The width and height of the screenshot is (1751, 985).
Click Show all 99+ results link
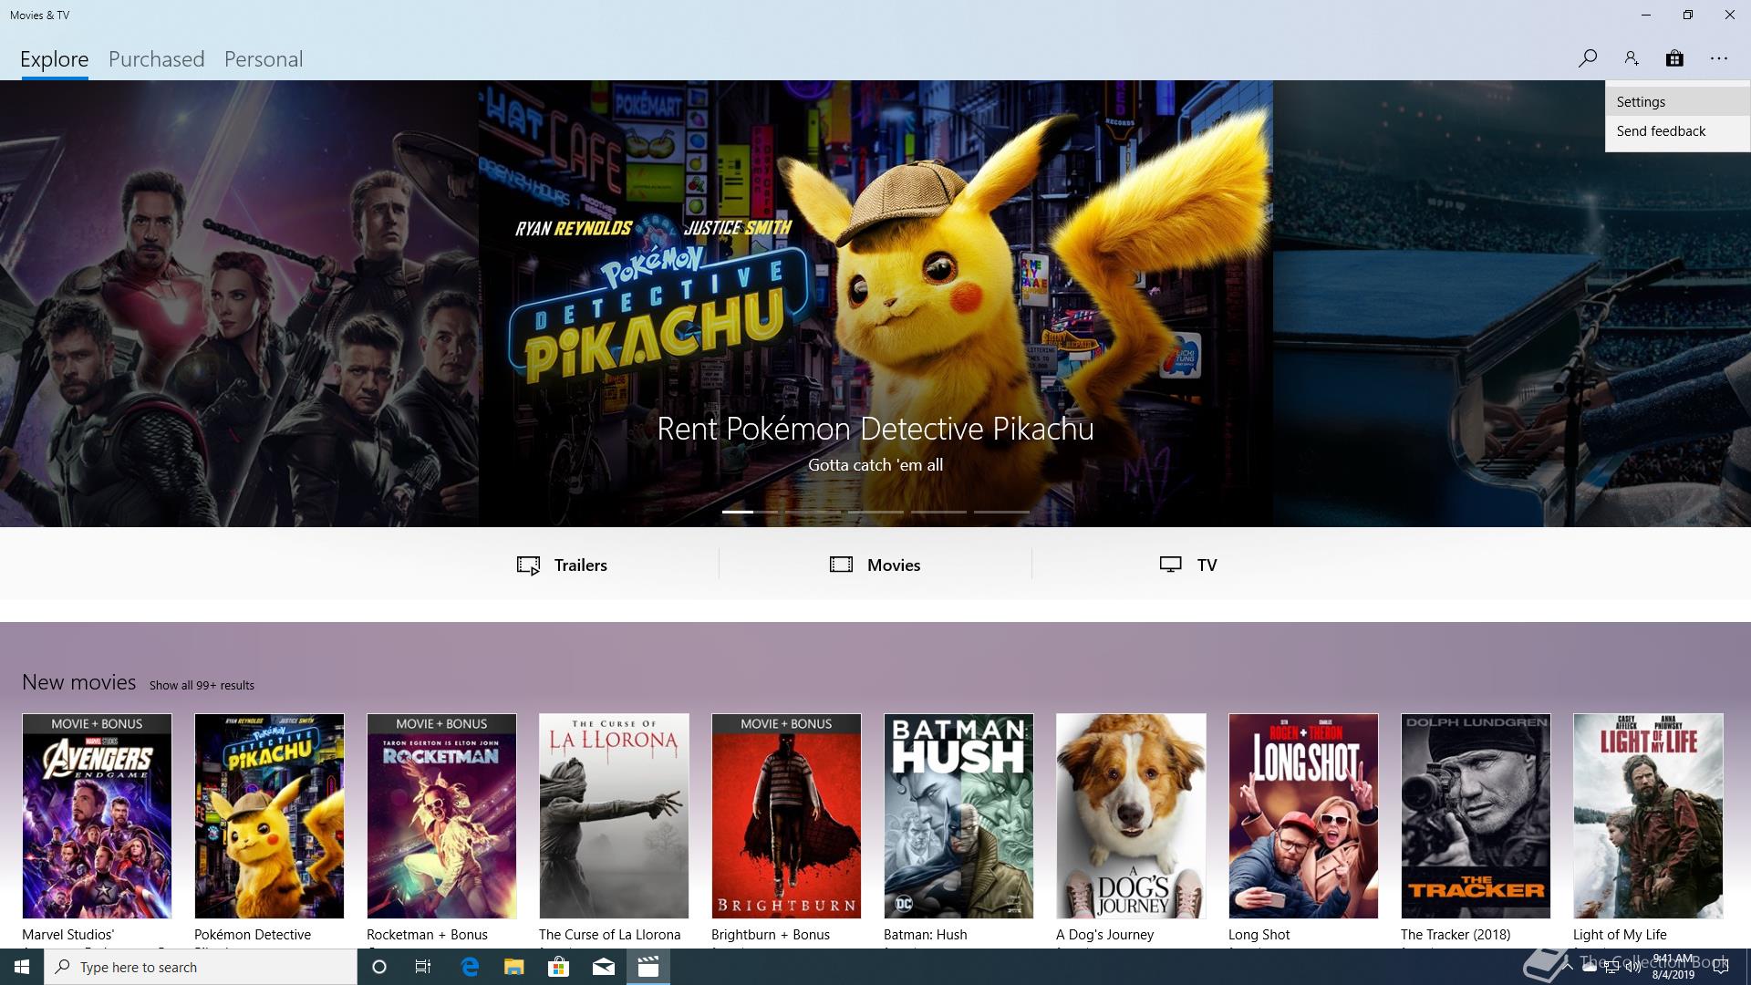202,685
